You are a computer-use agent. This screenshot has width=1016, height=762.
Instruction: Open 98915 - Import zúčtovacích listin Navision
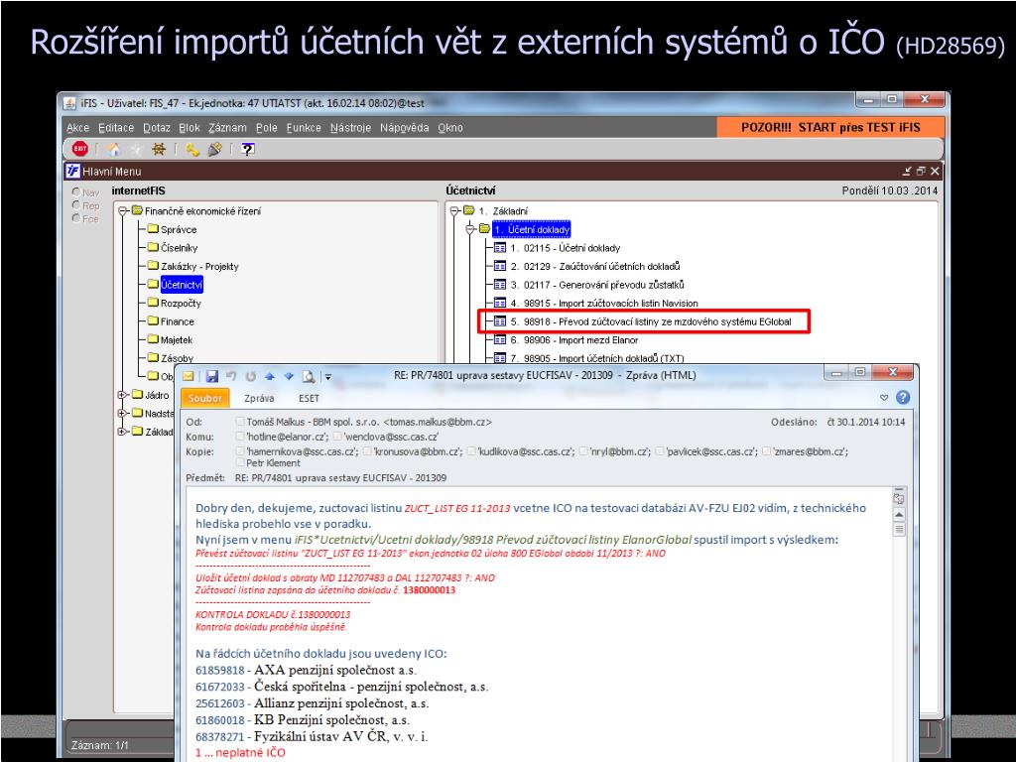pos(604,303)
